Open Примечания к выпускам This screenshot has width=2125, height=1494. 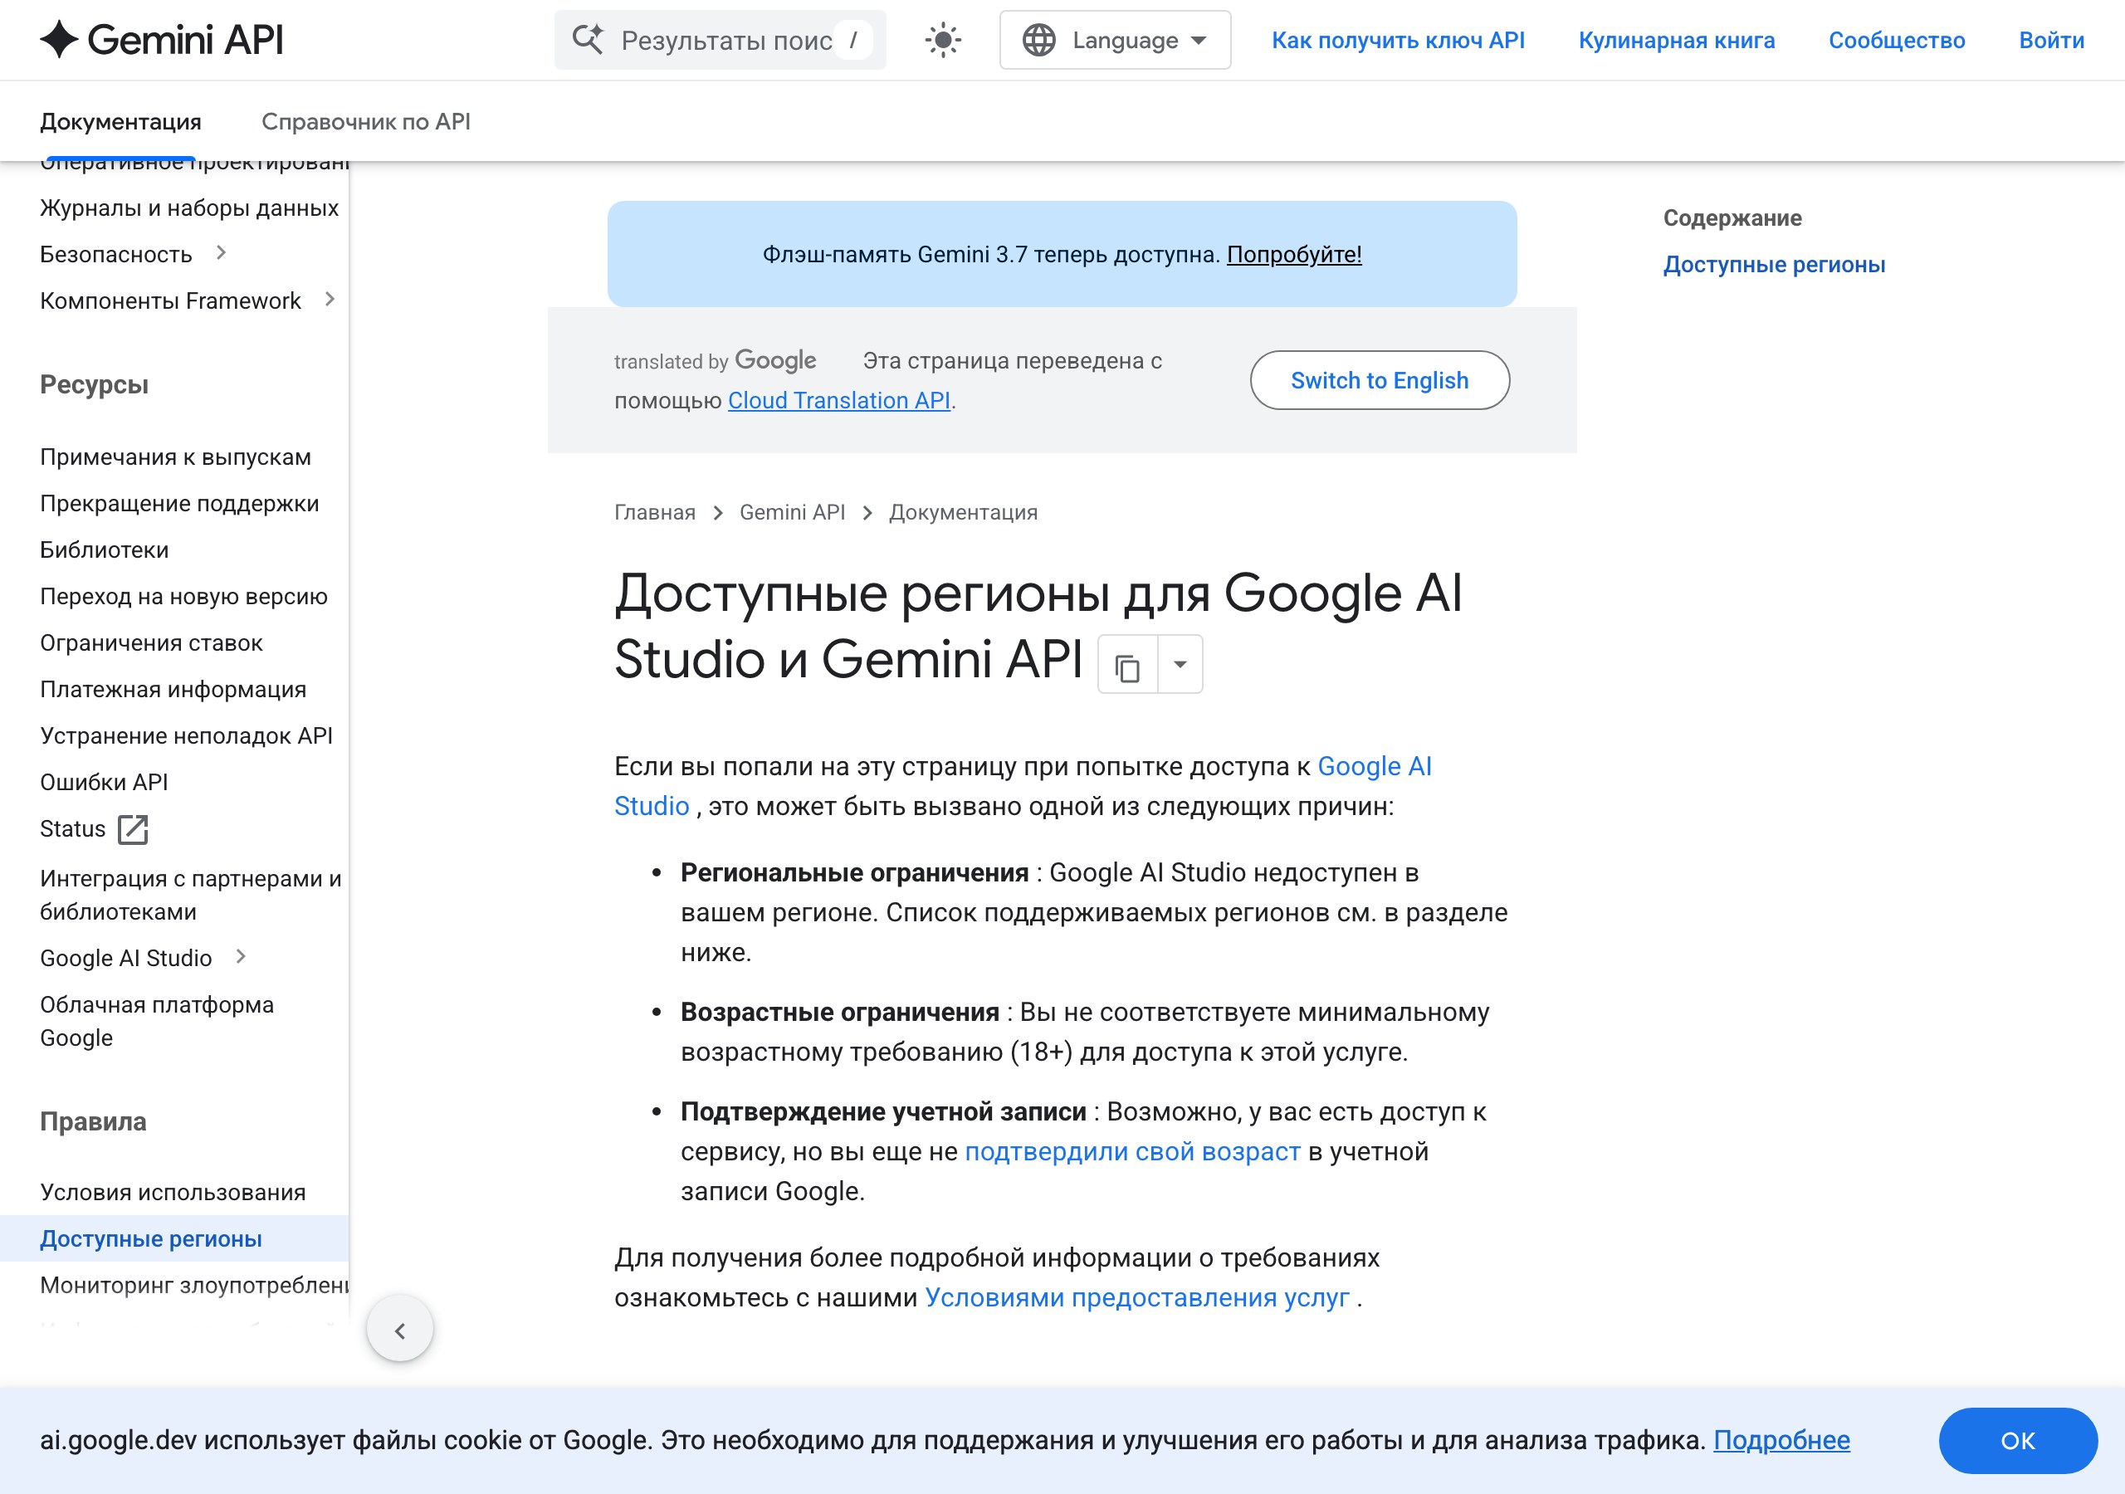tap(175, 457)
